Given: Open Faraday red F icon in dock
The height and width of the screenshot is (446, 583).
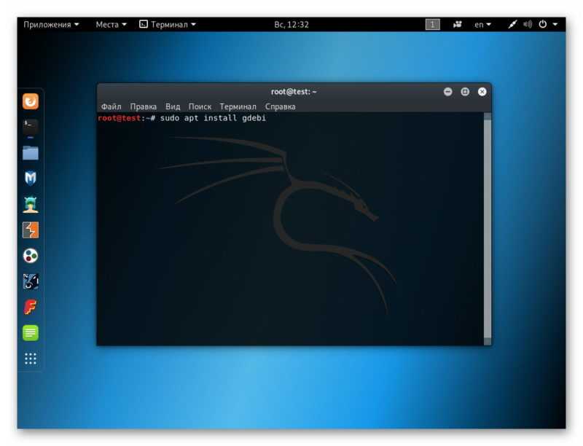Looking at the screenshot, I should pyautogui.click(x=31, y=307).
